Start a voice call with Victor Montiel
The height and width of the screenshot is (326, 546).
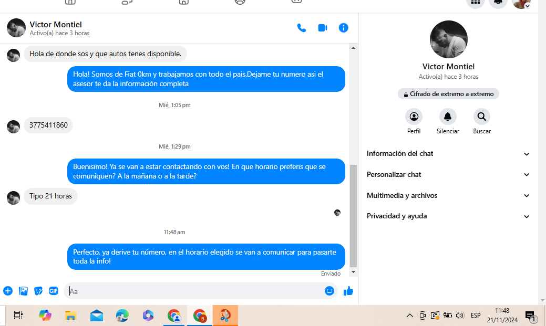302,28
